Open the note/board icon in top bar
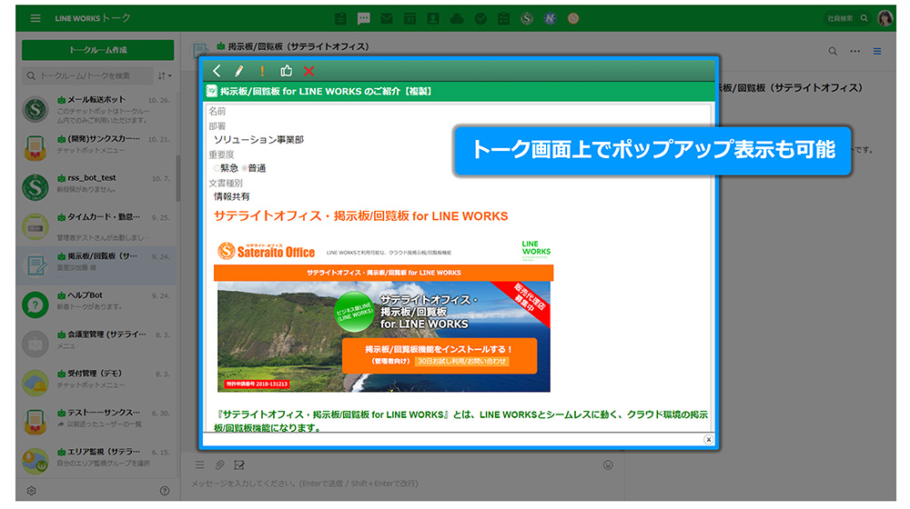The height and width of the screenshot is (509, 910). click(x=340, y=18)
